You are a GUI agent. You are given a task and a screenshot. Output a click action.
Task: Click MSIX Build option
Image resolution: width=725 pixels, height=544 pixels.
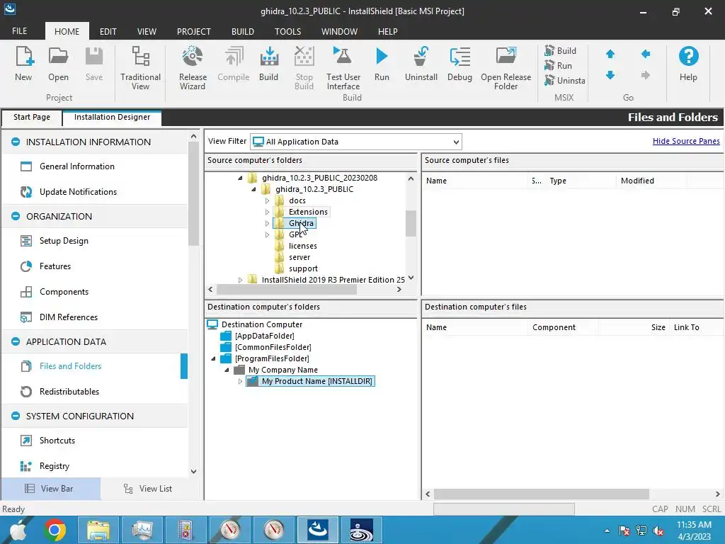(561, 50)
